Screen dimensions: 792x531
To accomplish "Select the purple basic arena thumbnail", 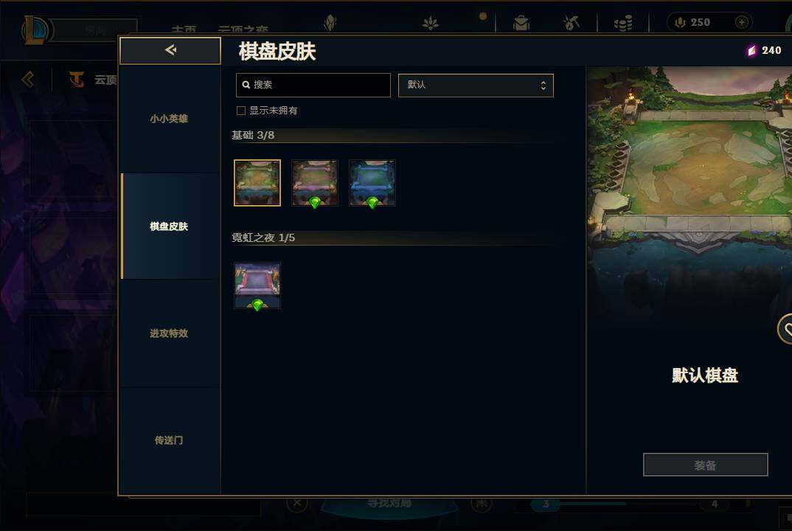I will coord(315,183).
